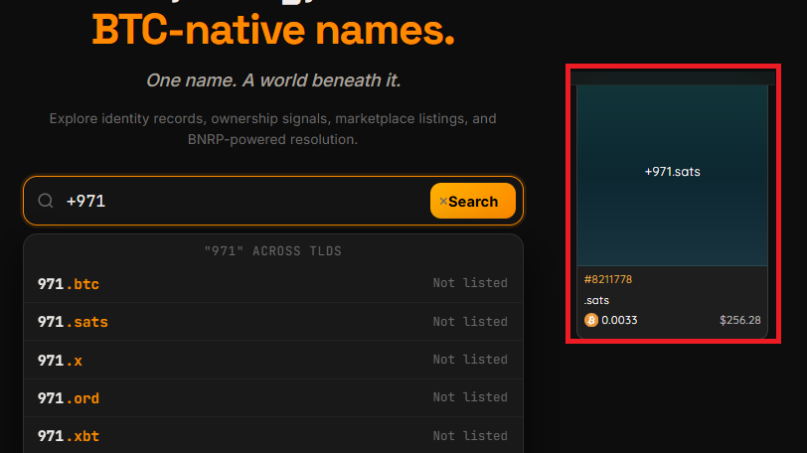Image resolution: width=807 pixels, height=453 pixels.
Task: Click the .sats label on card
Action: pos(596,300)
